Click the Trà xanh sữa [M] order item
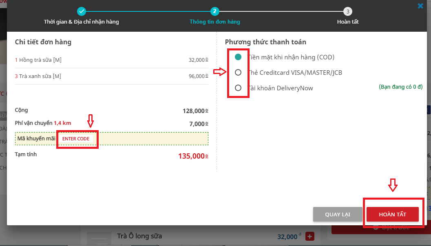 [x=40, y=76]
